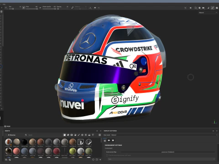Screen dimensions: 219x164
Task: Select the pink fabric material sphere
Action: 16,151
